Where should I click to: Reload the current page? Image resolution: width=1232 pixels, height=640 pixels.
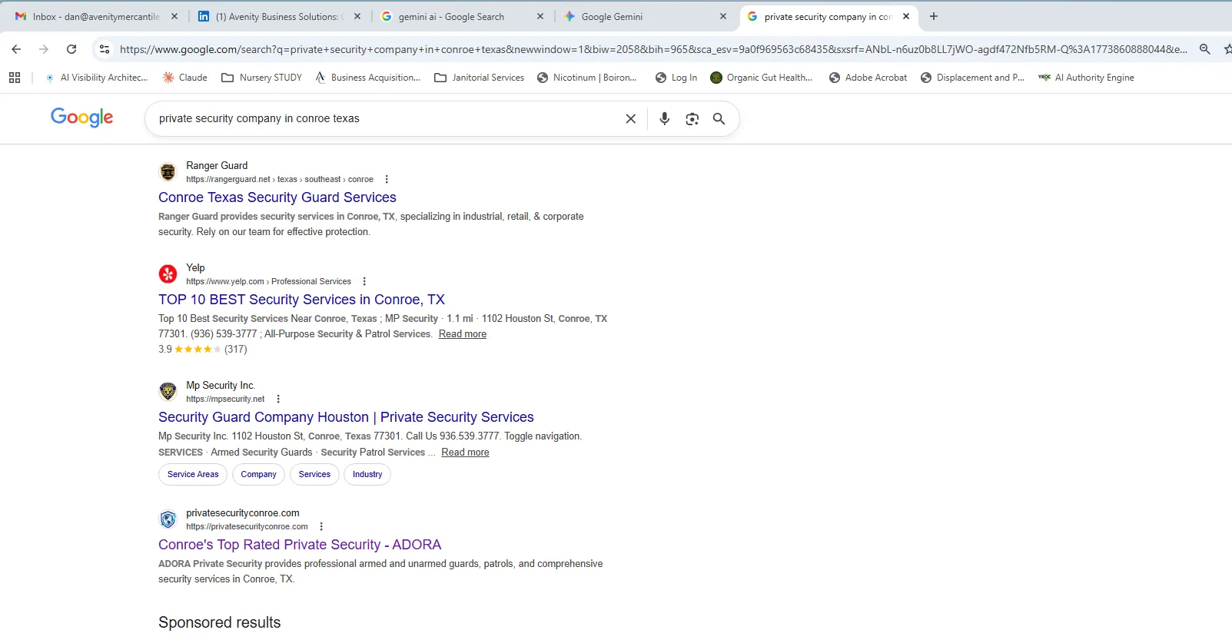(71, 49)
